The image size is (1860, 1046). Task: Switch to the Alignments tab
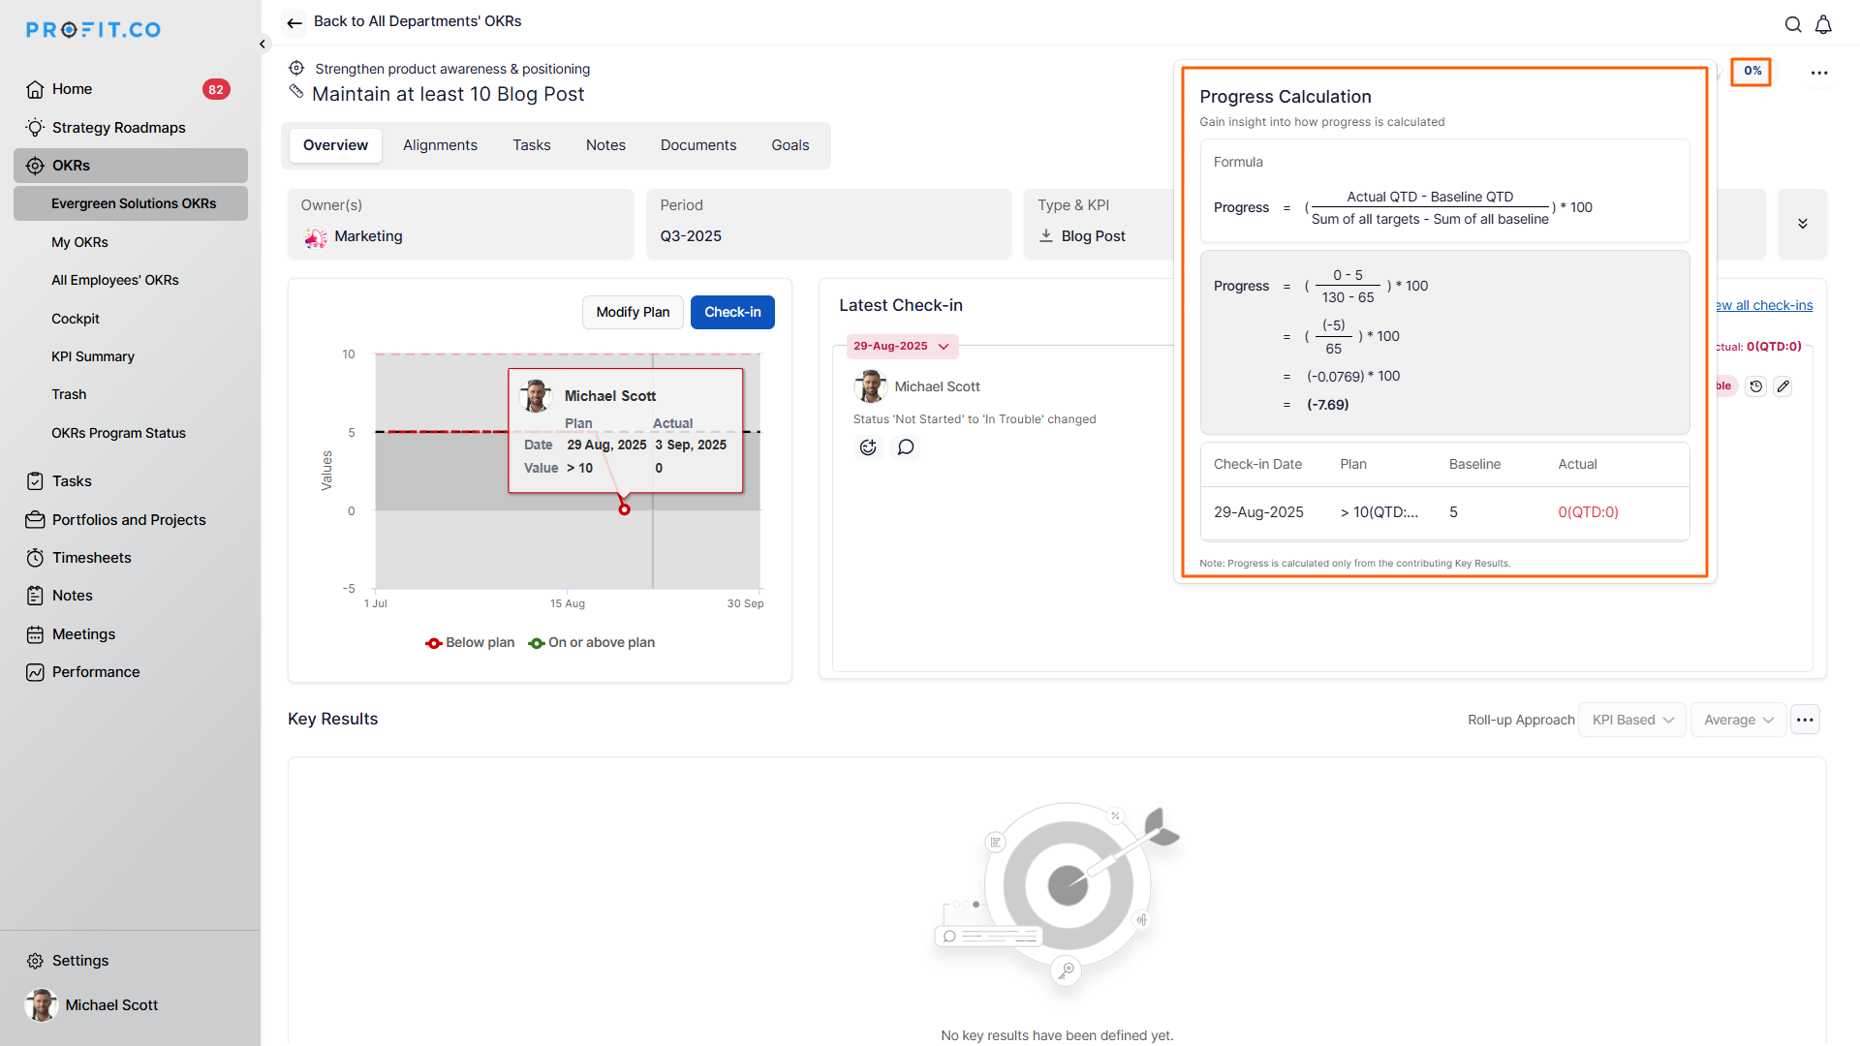tap(440, 145)
